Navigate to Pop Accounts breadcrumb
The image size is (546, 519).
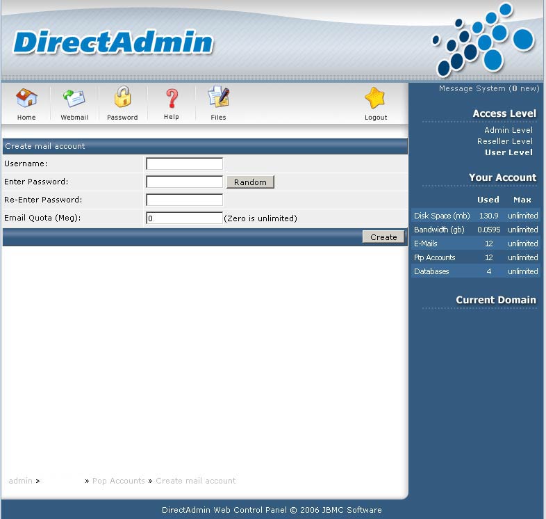[x=118, y=481]
